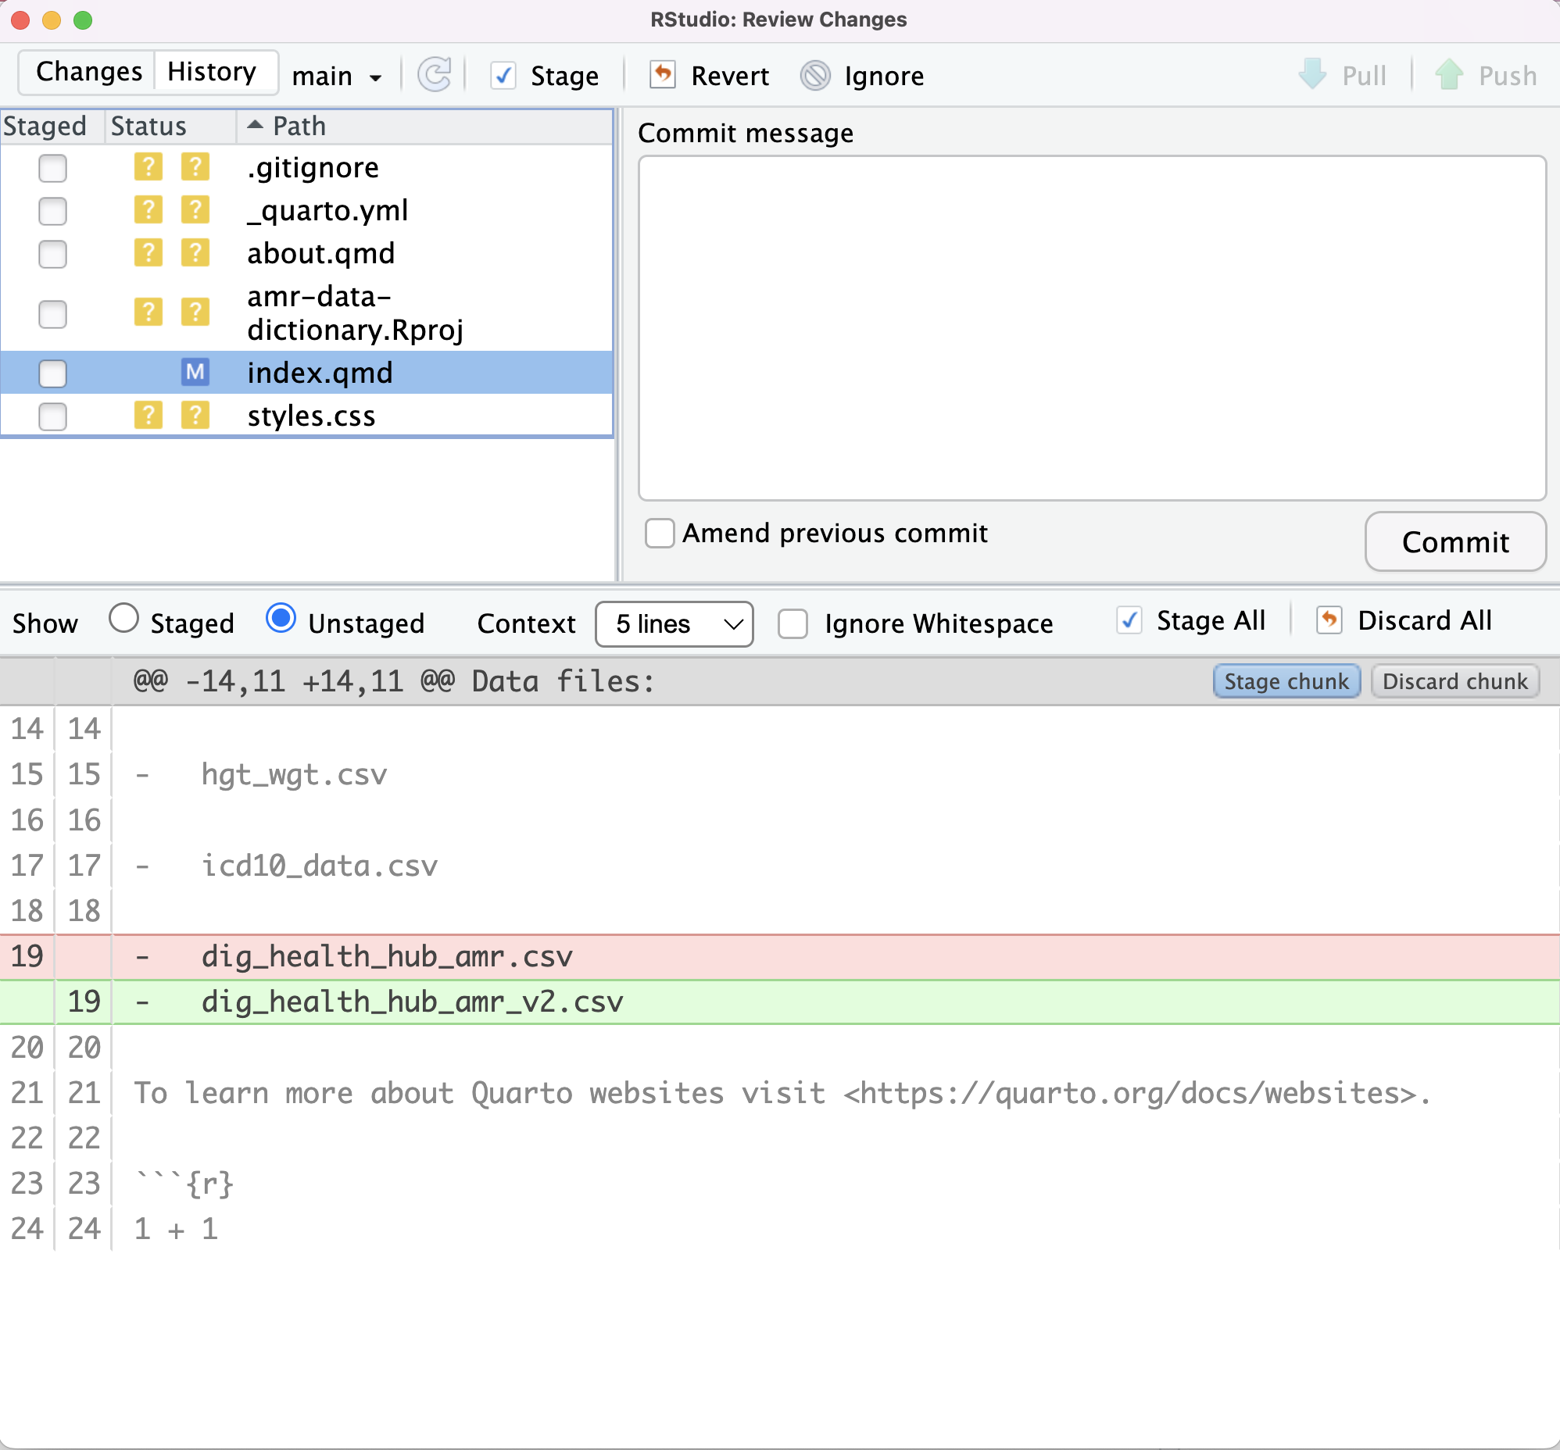Click the Quarto websites URL line
The image size is (1560, 1450).
coord(780,1093)
